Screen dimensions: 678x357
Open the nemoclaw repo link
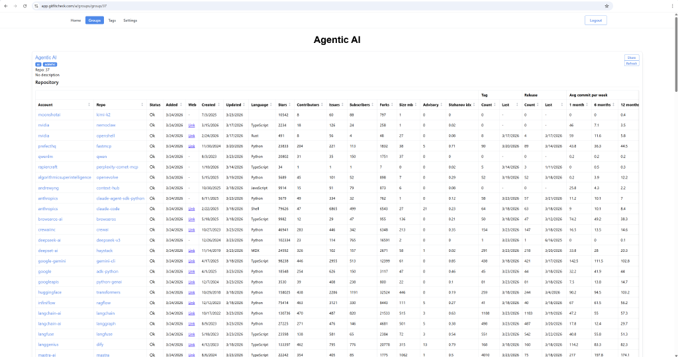[106, 125]
